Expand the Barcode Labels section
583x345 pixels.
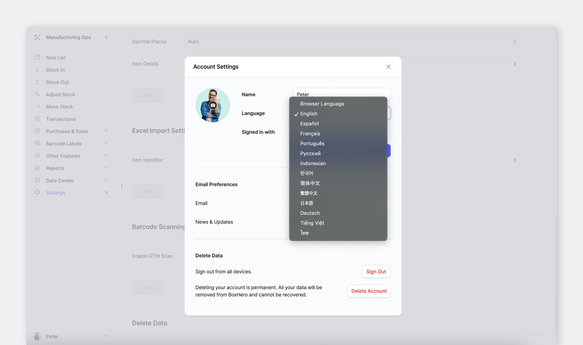[106, 143]
